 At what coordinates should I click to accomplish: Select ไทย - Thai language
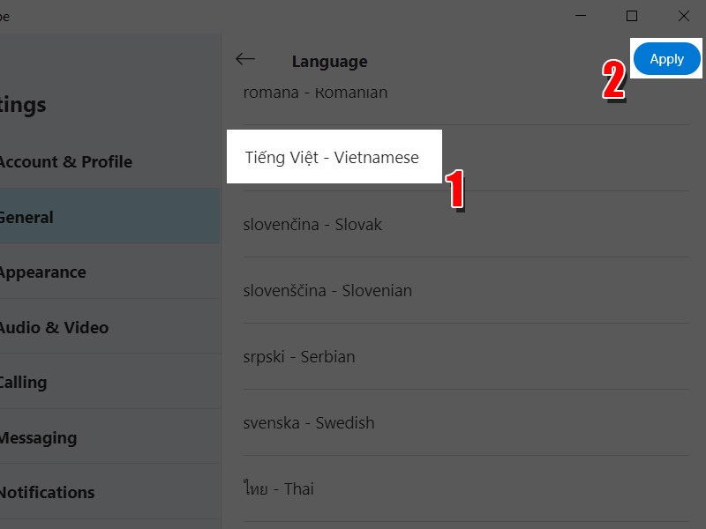pyautogui.click(x=279, y=489)
